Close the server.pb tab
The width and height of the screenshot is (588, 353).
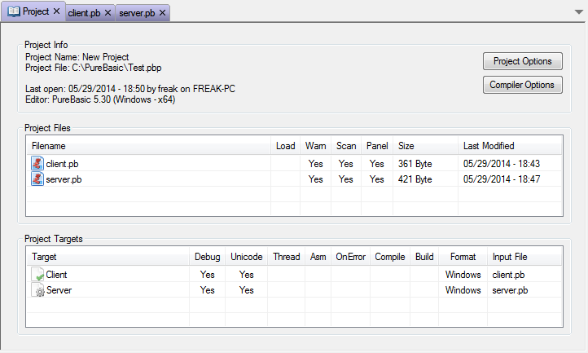tap(162, 13)
